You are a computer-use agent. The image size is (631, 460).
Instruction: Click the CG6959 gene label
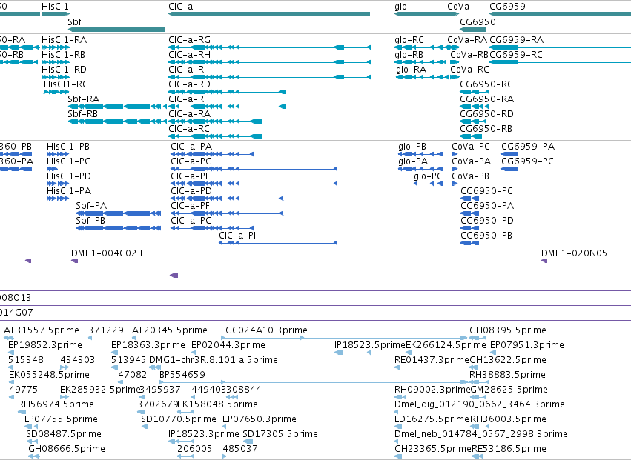pos(507,7)
